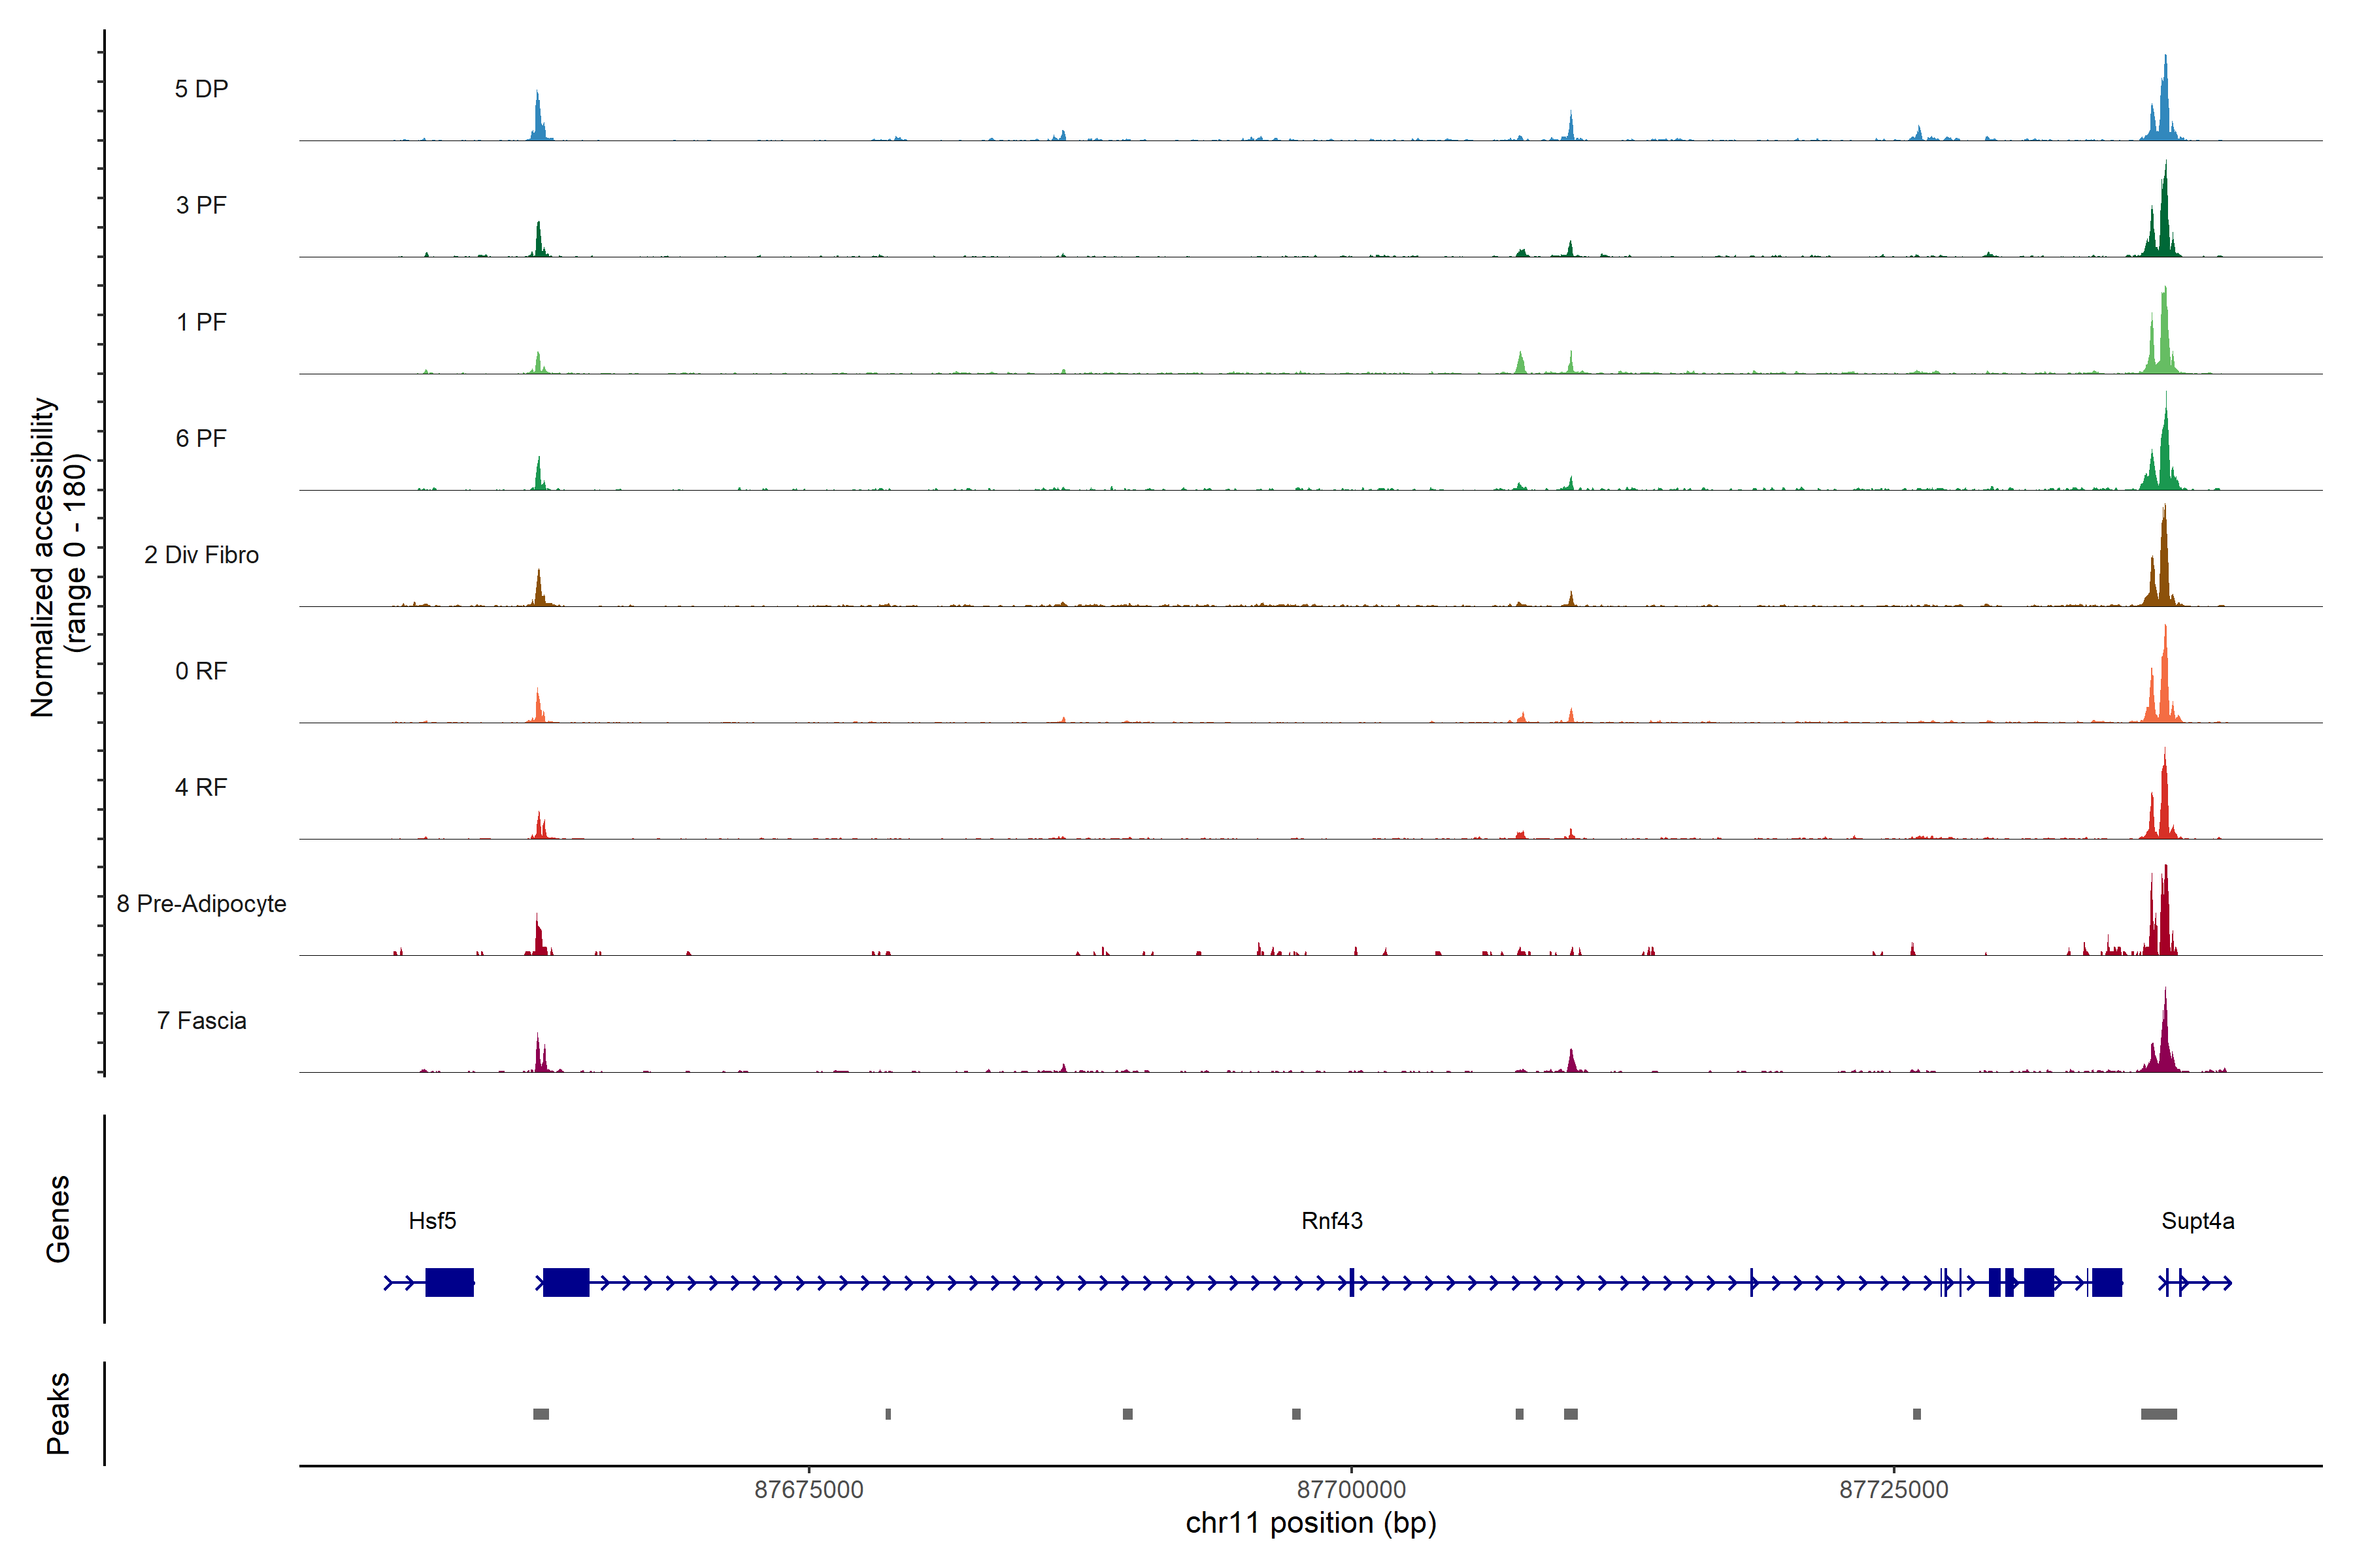Click the Rnf43 gene label
2353x1568 pixels.
[1331, 1221]
